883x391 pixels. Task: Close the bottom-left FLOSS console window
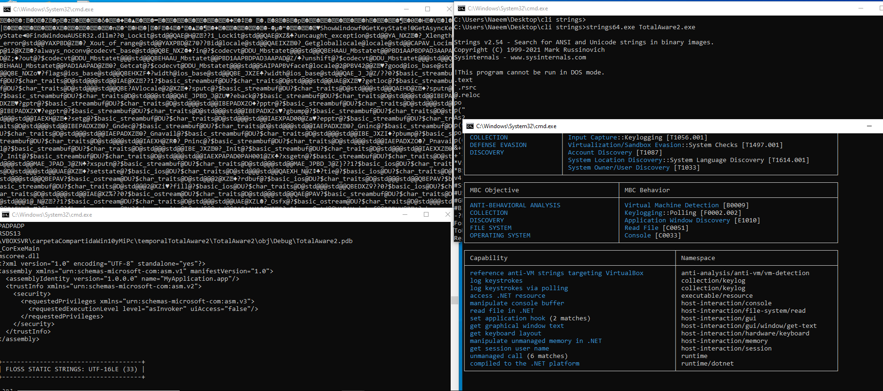pyautogui.click(x=447, y=215)
